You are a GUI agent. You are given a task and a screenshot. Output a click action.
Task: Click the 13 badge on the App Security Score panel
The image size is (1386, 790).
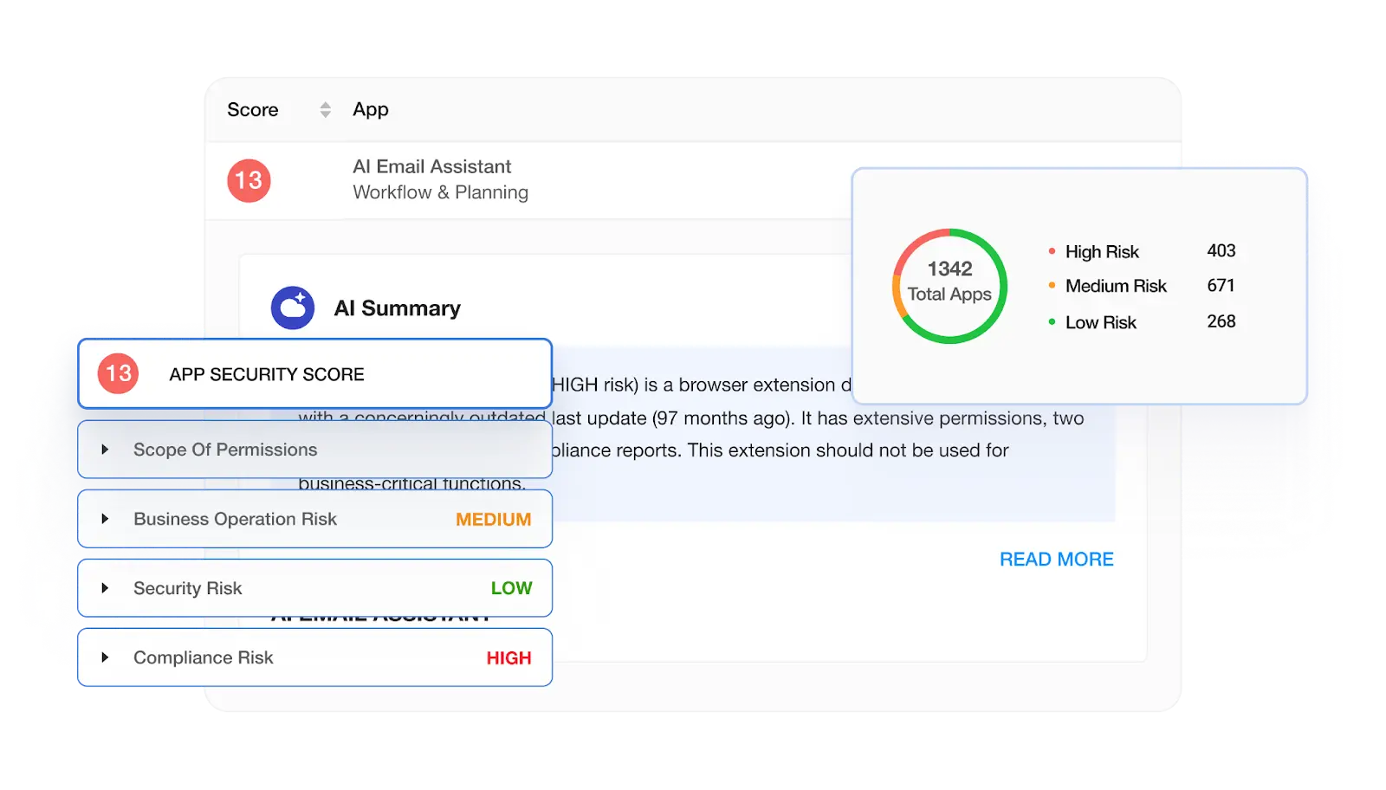click(116, 373)
